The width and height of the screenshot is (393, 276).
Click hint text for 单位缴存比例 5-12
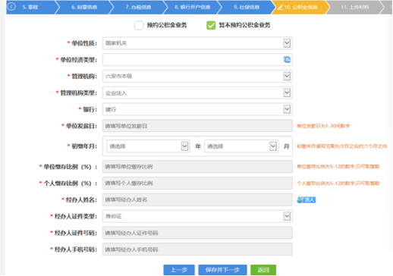pos(338,166)
